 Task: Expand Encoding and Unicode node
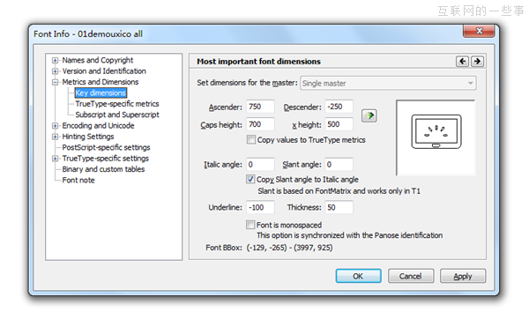click(x=55, y=126)
